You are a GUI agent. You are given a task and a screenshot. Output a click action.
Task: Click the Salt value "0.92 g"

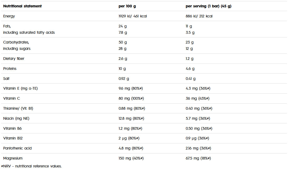pyautogui.click(x=124, y=79)
